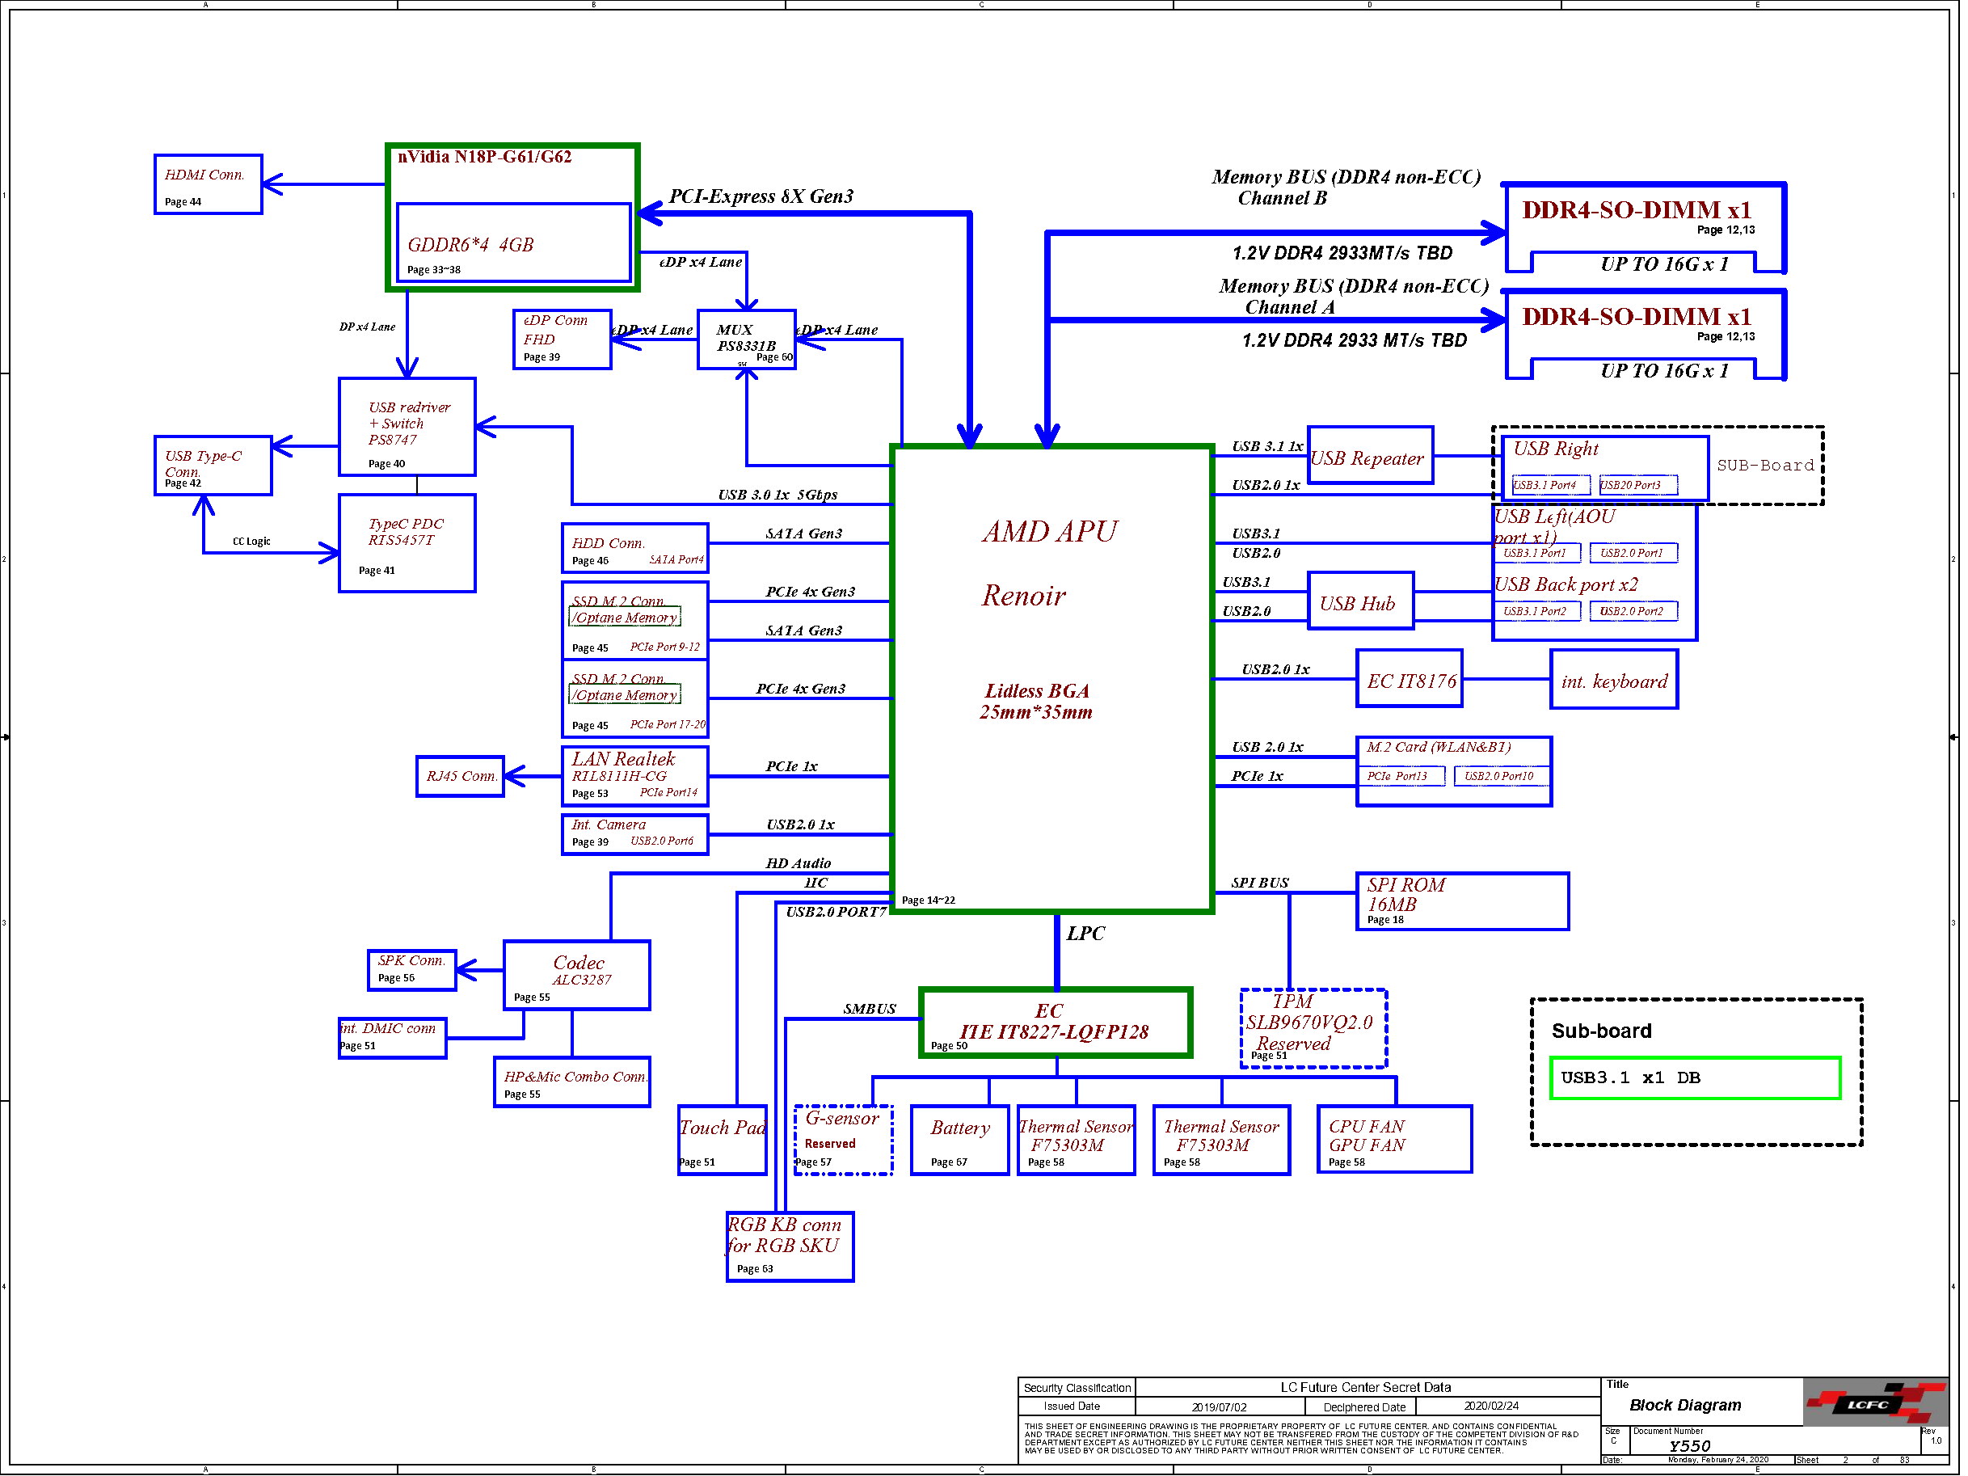This screenshot has height=1476, width=1968.
Task: Click the Channel A DDR4-SO-DIMM x1 block
Action: click(x=1645, y=336)
